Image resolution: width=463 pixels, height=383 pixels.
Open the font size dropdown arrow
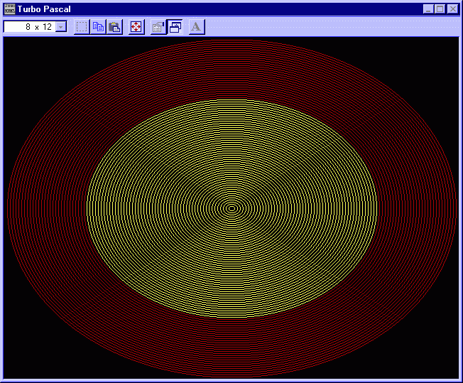click(61, 27)
